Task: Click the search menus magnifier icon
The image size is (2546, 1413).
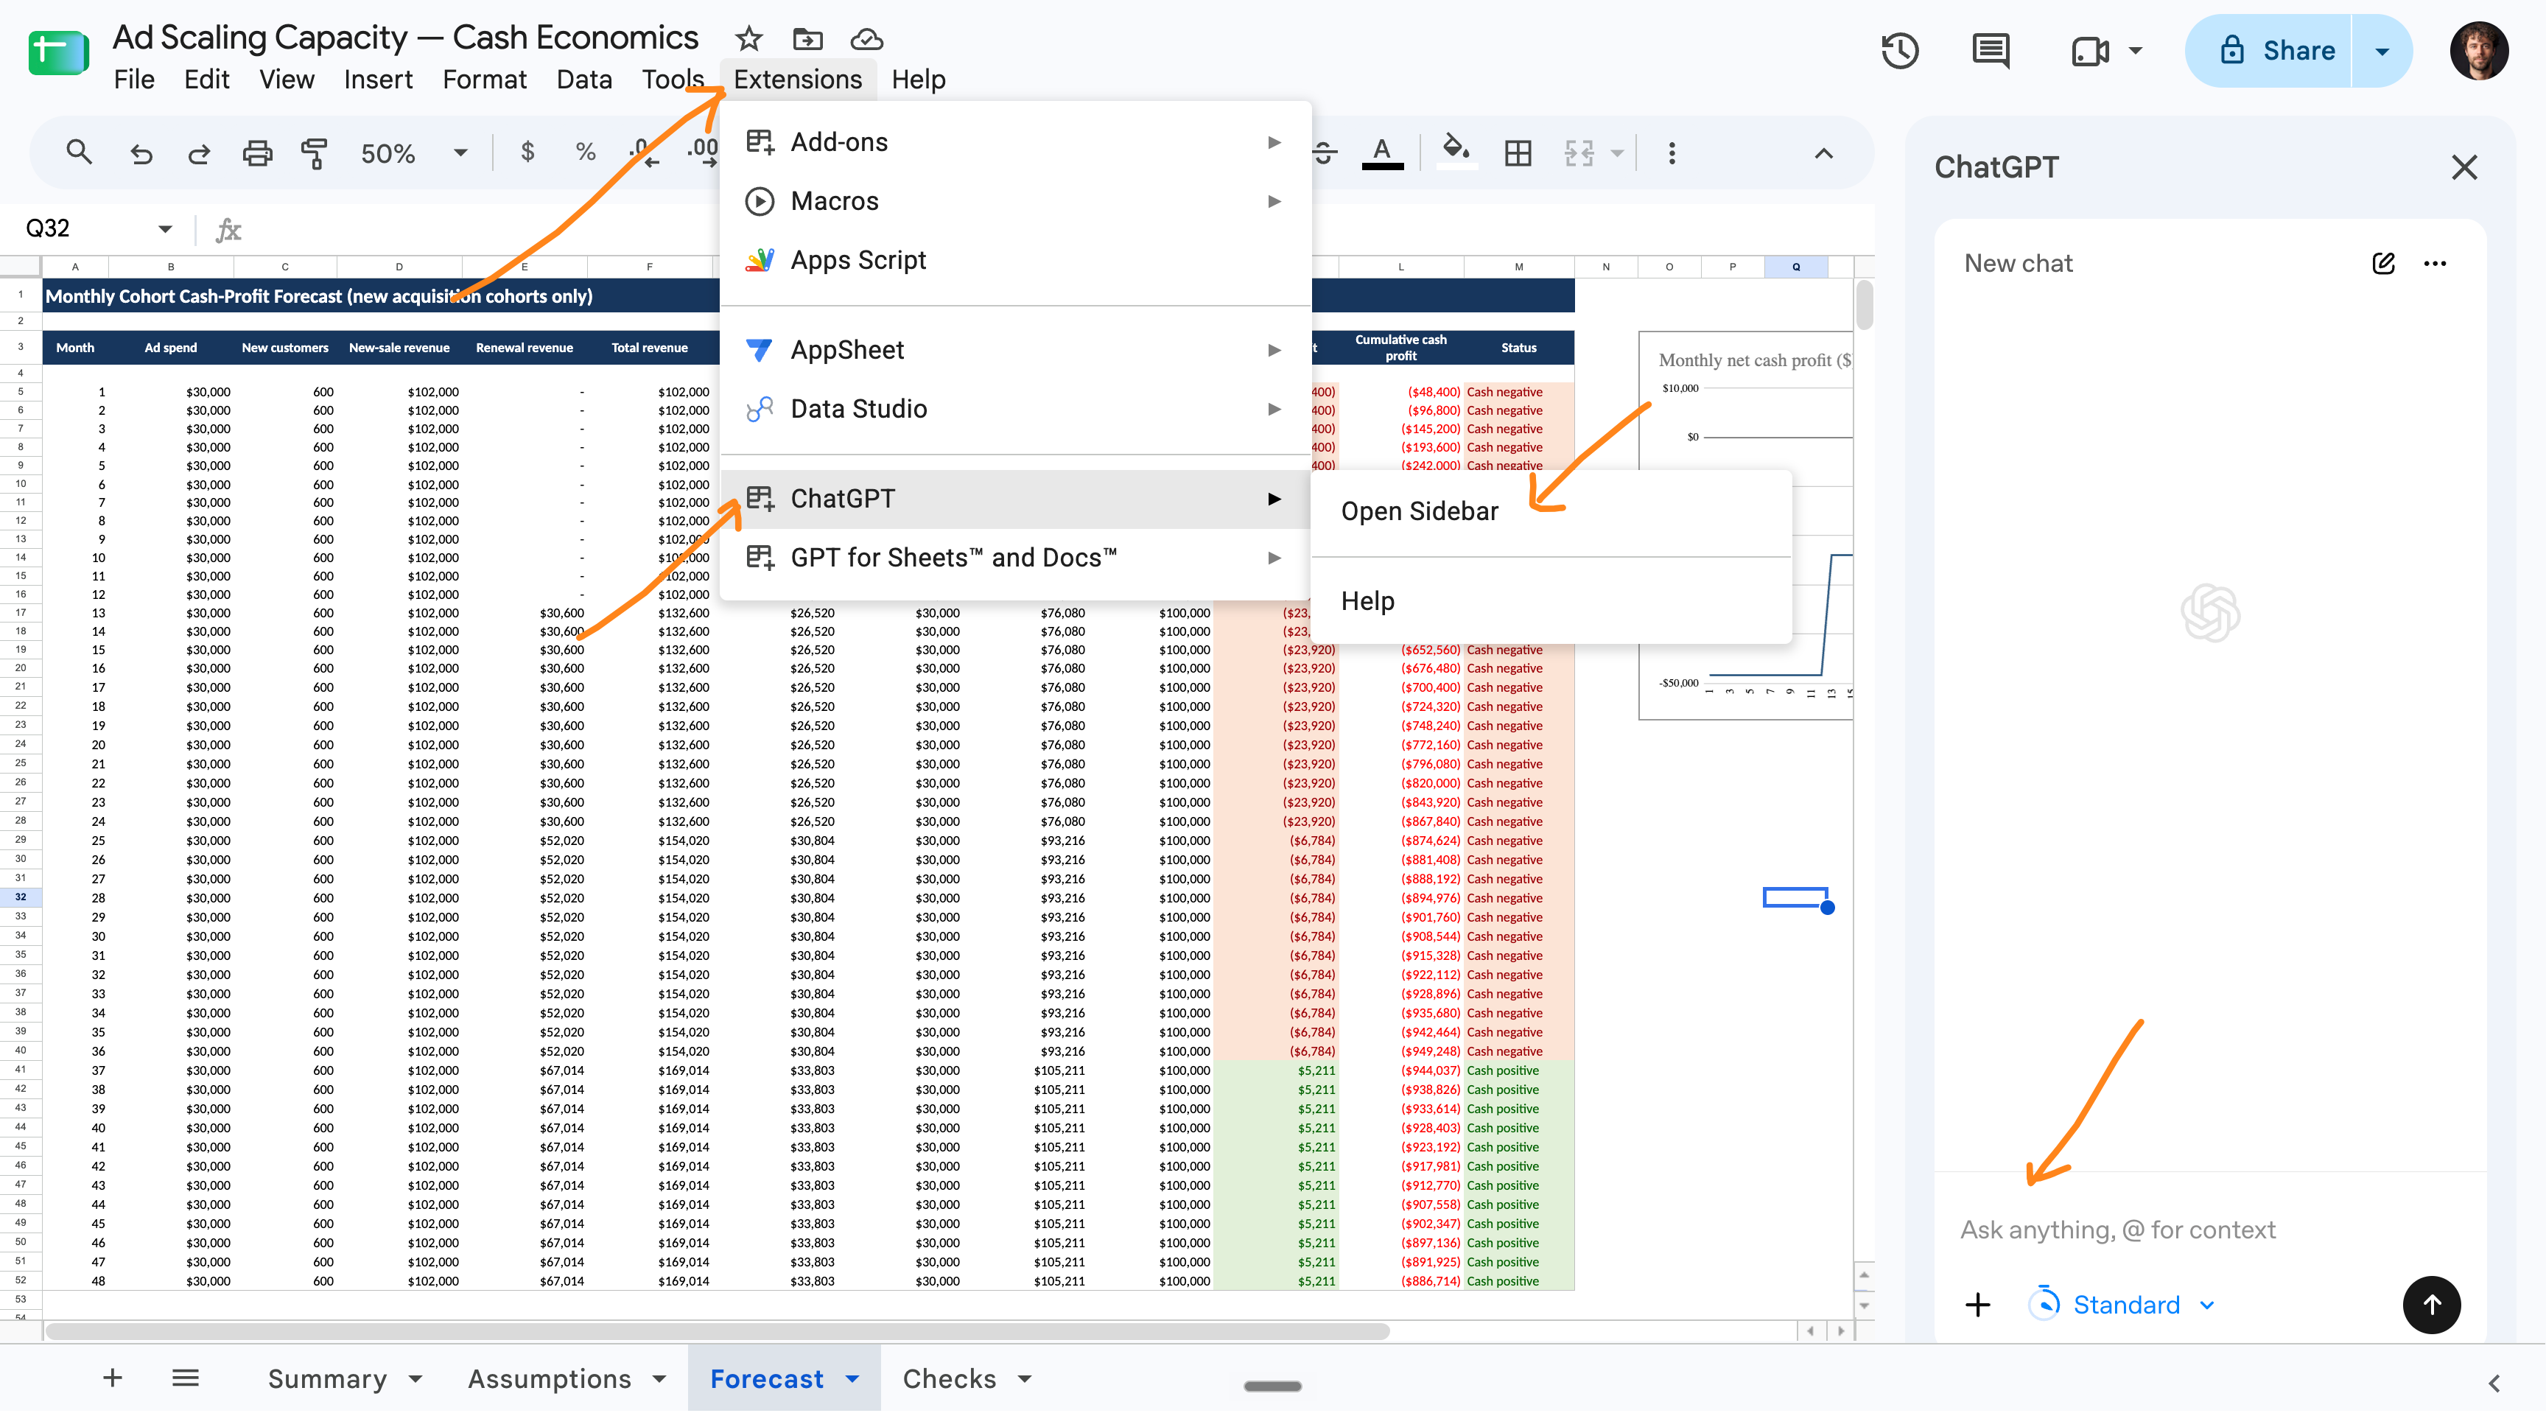Action: tap(79, 152)
